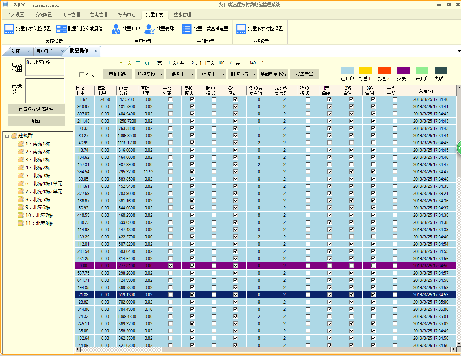
Task: Switch to the 售电管理 ribbon tab
Action: click(99, 14)
